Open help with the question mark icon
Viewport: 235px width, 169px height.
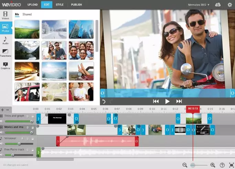[222, 165]
